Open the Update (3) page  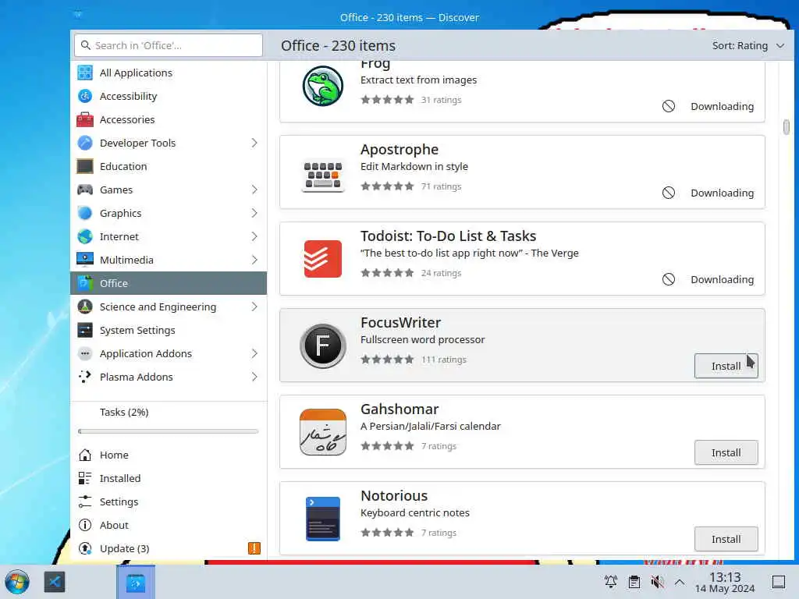click(169, 548)
